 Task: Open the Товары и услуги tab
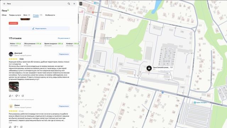point(15,15)
